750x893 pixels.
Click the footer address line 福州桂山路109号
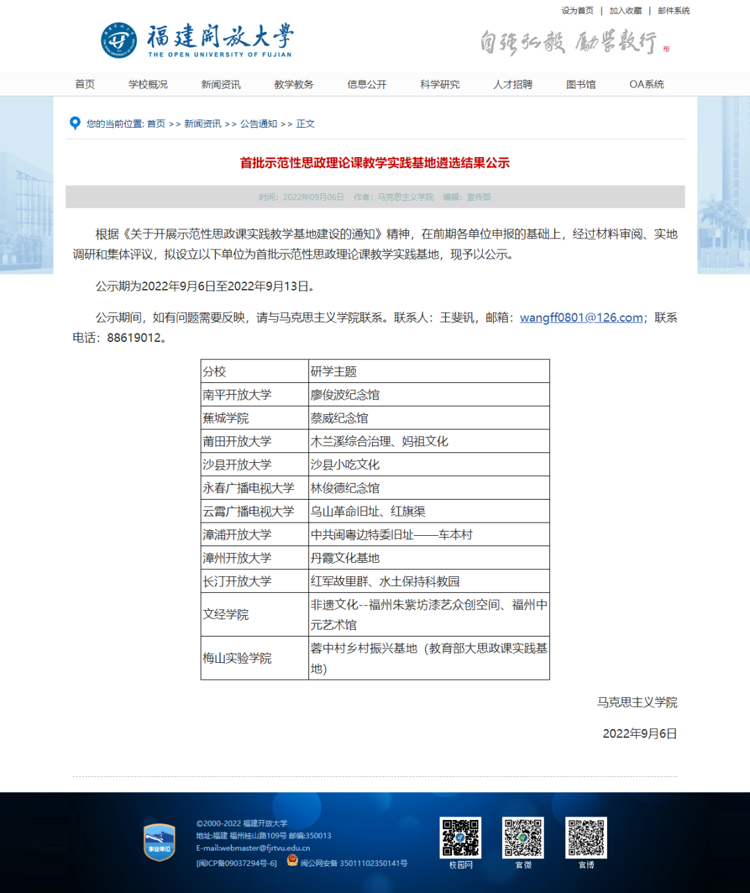[x=264, y=836]
